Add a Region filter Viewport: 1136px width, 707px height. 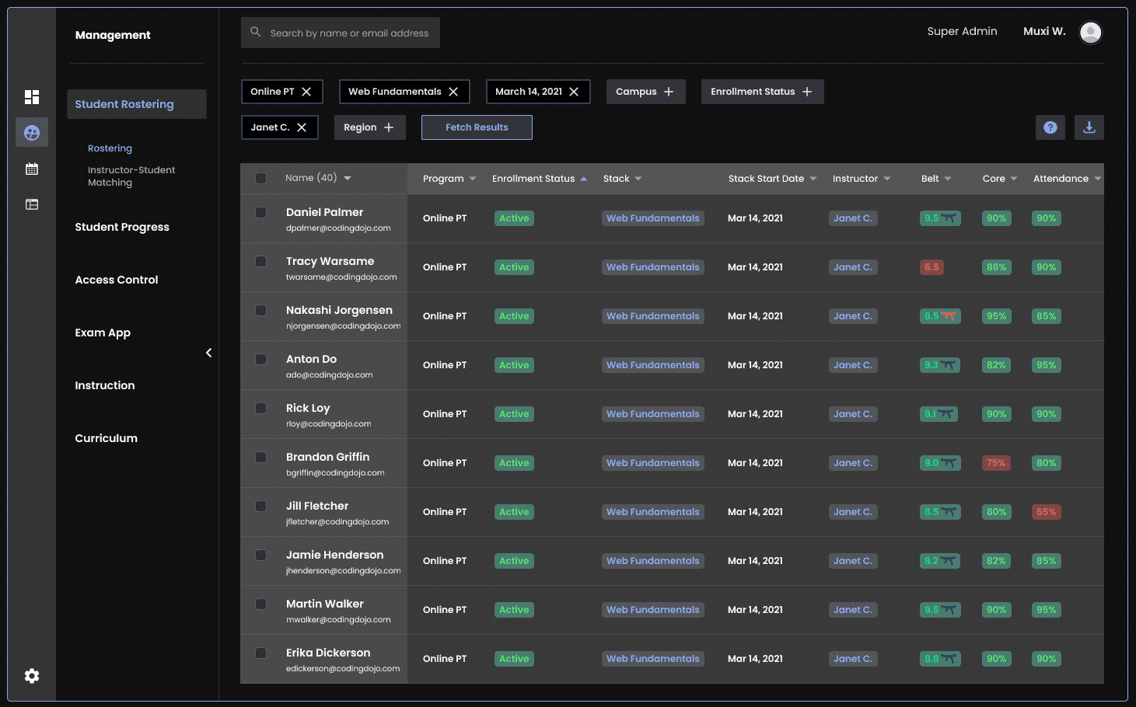(x=369, y=127)
